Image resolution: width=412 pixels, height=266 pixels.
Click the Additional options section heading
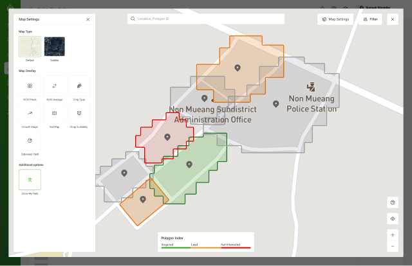click(x=31, y=164)
